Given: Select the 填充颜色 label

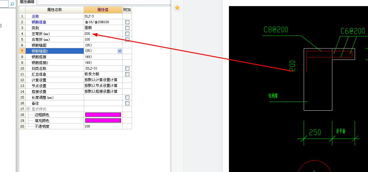Looking at the screenshot, I should point(42,120).
